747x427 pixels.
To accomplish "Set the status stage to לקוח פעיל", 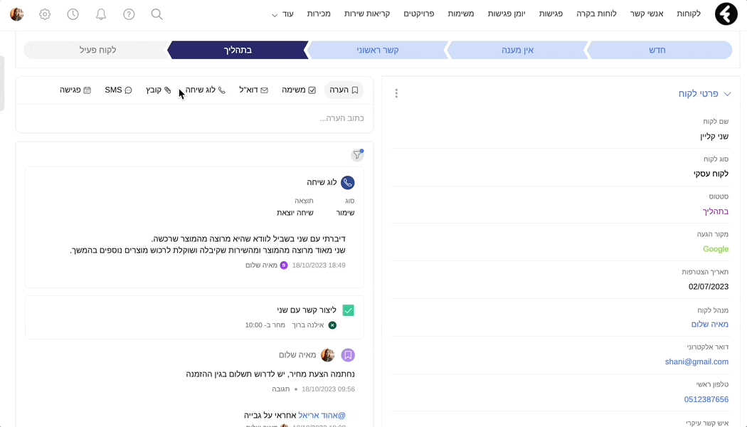I will coord(97,50).
